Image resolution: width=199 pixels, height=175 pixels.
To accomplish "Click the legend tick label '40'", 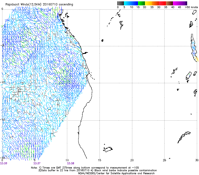I will (173, 7).
